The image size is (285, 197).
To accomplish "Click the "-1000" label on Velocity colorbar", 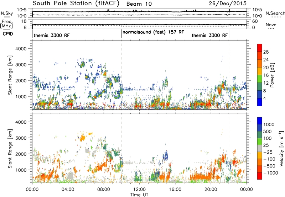I will click(271, 173).
